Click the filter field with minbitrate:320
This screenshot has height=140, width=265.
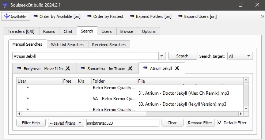click(x=123, y=123)
